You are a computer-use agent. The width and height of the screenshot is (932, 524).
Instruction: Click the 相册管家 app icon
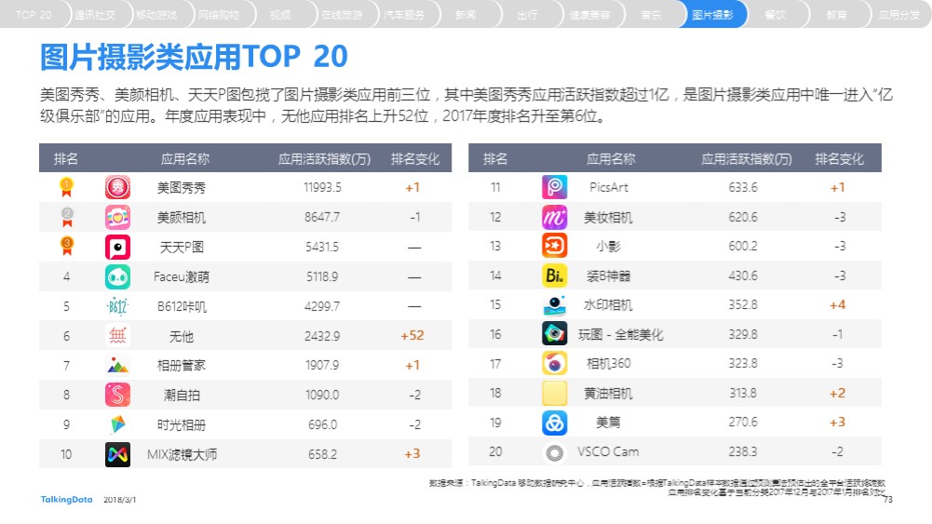tap(117, 366)
